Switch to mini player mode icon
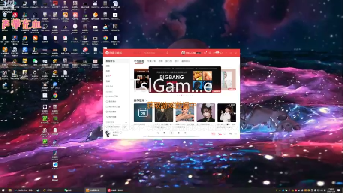Screen dimensions: 343x193 point(222,53)
